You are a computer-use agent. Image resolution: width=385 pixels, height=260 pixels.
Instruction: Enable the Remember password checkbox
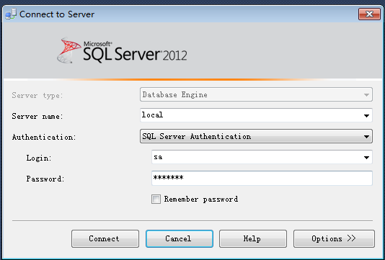point(156,200)
